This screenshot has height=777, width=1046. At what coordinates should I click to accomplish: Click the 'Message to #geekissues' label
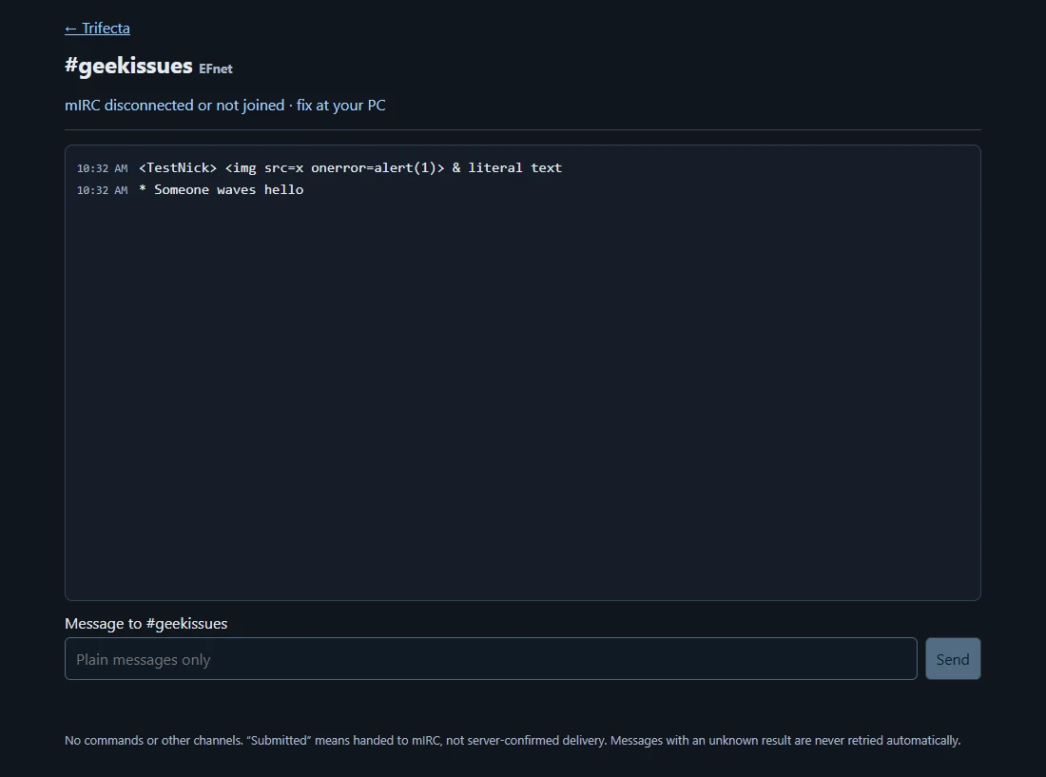[146, 624]
